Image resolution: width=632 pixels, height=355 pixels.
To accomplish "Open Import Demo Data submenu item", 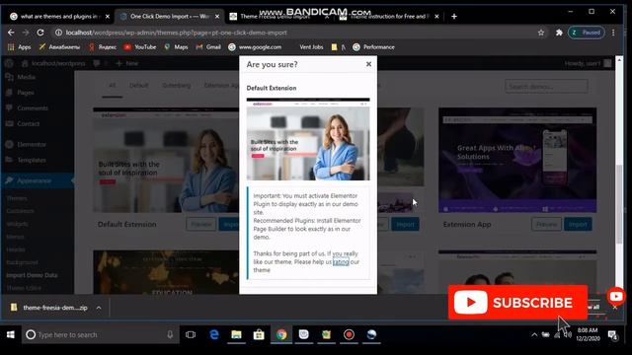I will coord(32,275).
